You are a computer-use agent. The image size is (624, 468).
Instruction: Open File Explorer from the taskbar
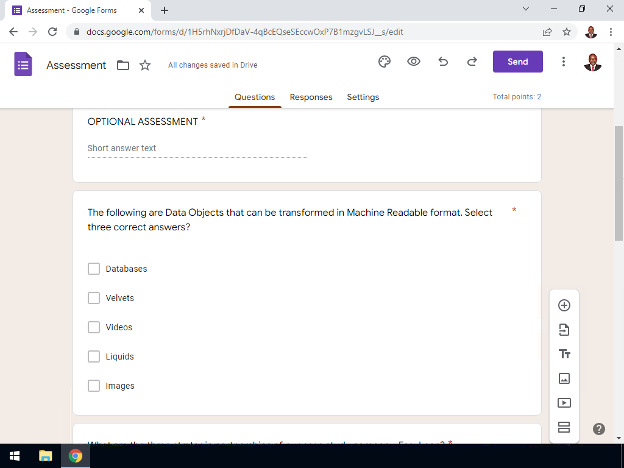pyautogui.click(x=45, y=456)
